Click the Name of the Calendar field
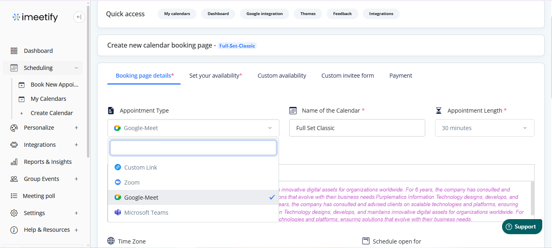Viewport: 552px width, 248px height. click(x=357, y=128)
